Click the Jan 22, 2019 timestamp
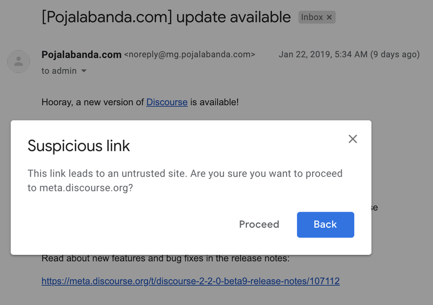The width and height of the screenshot is (433, 305). [x=323, y=55]
